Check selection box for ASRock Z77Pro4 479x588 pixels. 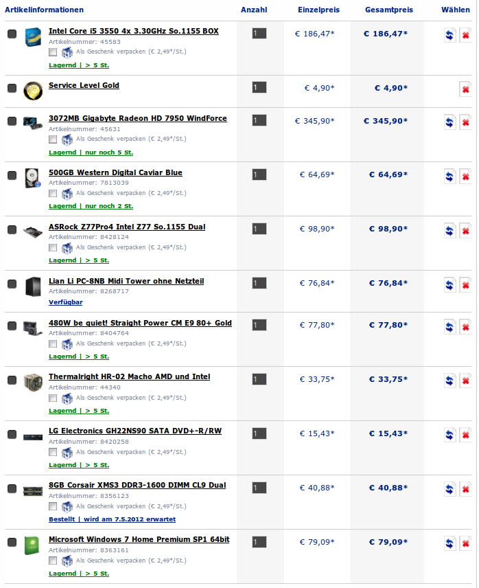(12, 229)
